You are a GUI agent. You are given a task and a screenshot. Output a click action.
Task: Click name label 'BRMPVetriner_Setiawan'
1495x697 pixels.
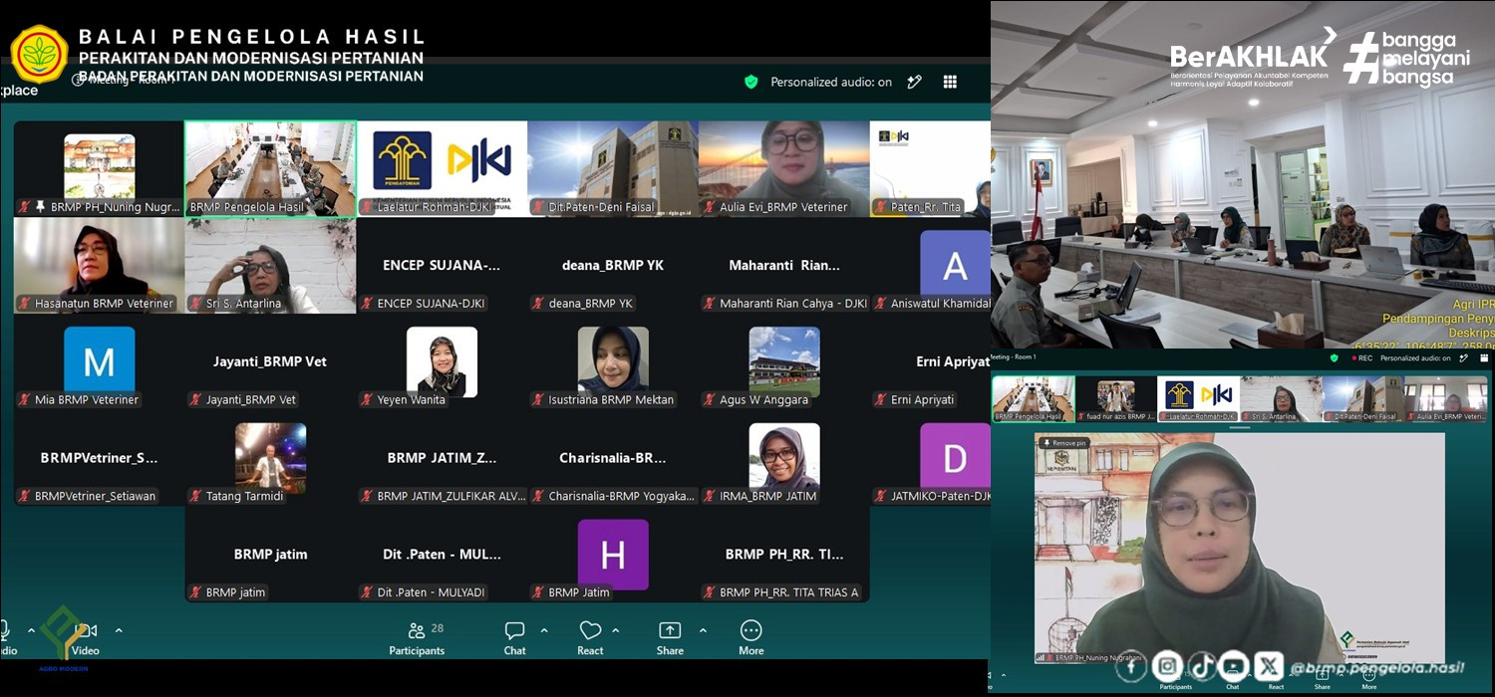point(95,496)
